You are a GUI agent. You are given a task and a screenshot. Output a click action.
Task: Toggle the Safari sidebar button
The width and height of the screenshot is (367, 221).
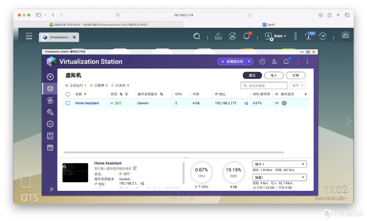click(39, 15)
